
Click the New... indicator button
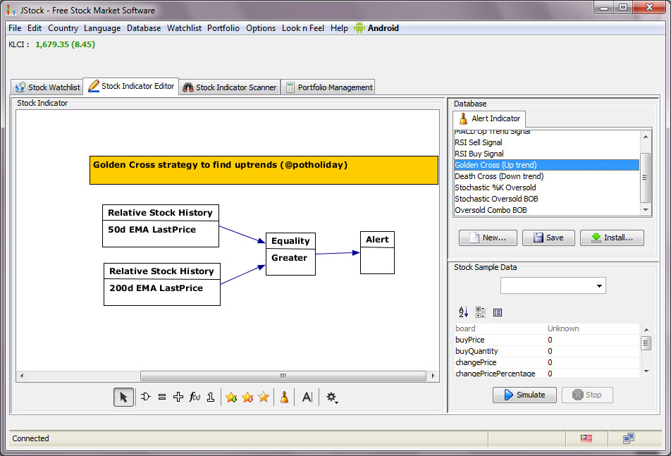488,238
